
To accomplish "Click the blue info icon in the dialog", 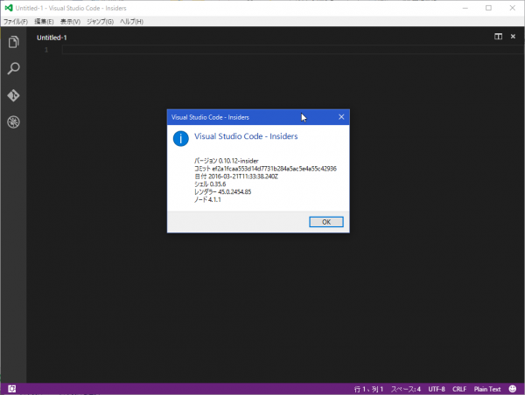I will click(181, 138).
